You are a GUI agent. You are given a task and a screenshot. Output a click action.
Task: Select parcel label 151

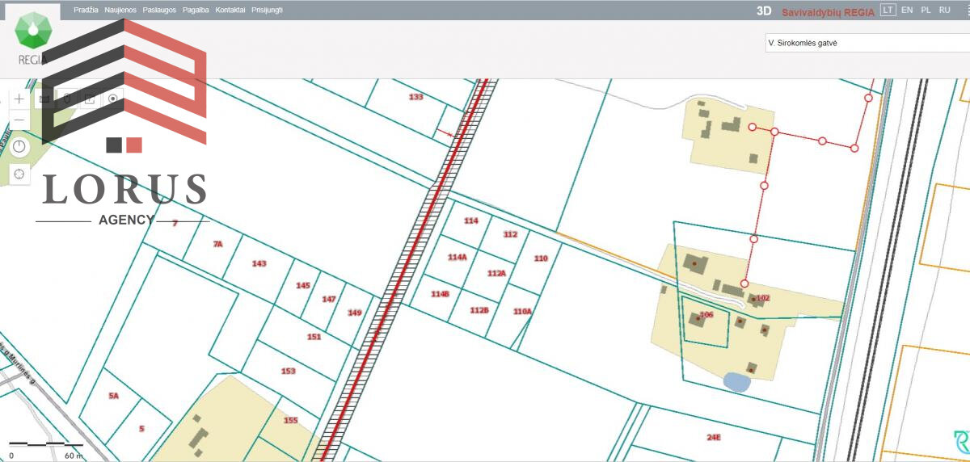point(314,337)
